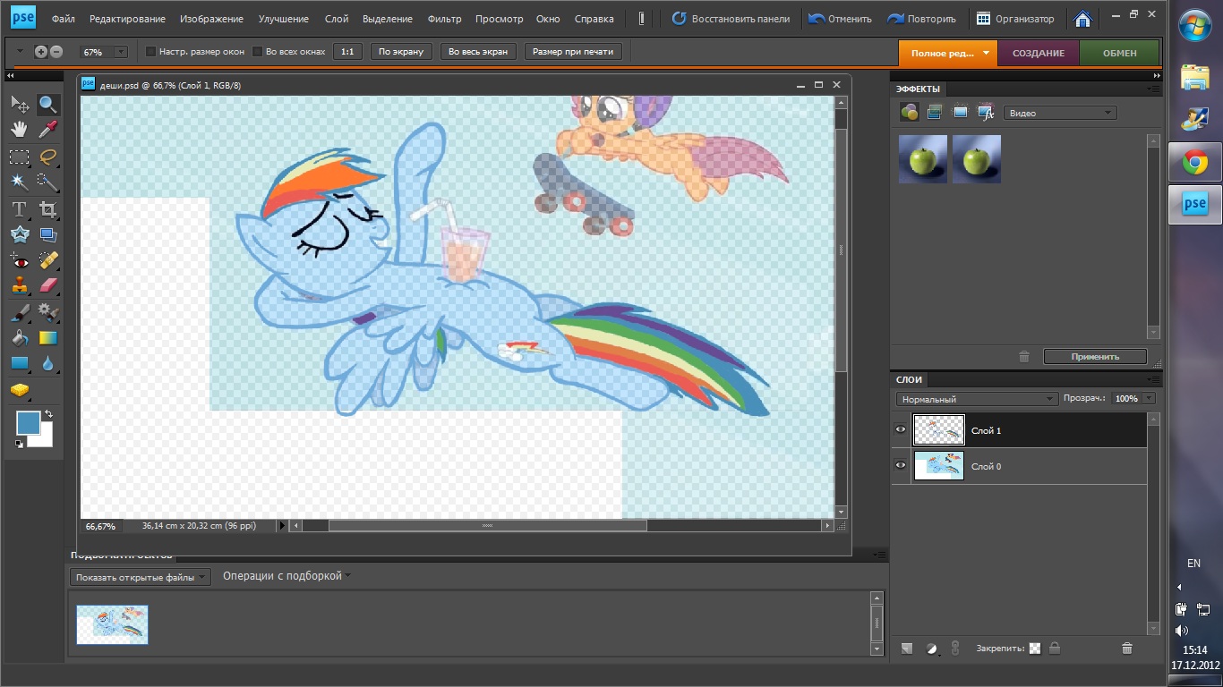This screenshot has width=1223, height=687.
Task: Toggle visibility of layer Слой 0
Action: 901,466
